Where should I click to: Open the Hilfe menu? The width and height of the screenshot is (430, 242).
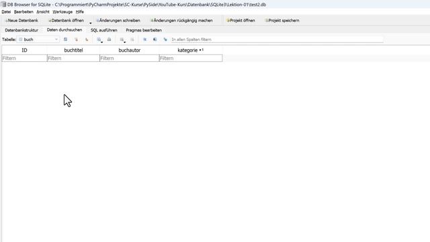79,12
